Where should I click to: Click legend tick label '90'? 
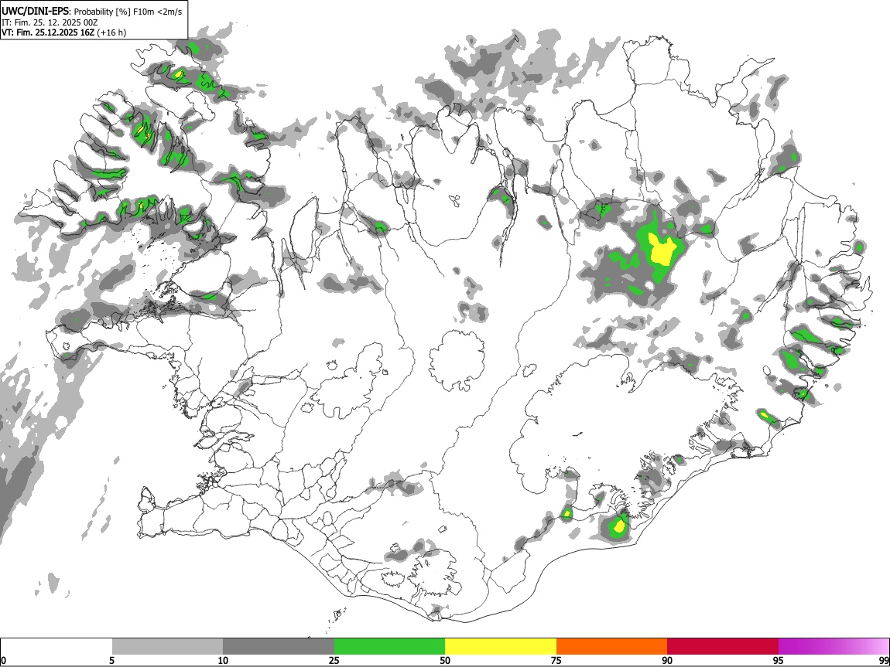667,660
